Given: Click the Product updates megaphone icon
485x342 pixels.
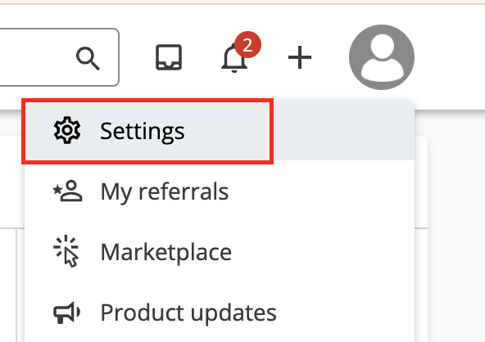Looking at the screenshot, I should (x=67, y=313).
